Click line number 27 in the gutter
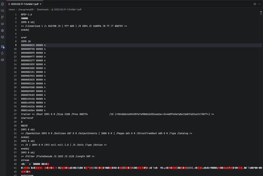The height and width of the screenshot is (176, 263). click(x=16, y=114)
